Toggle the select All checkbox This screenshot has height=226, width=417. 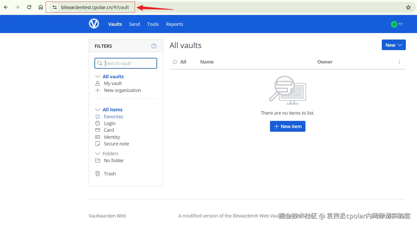coord(175,62)
